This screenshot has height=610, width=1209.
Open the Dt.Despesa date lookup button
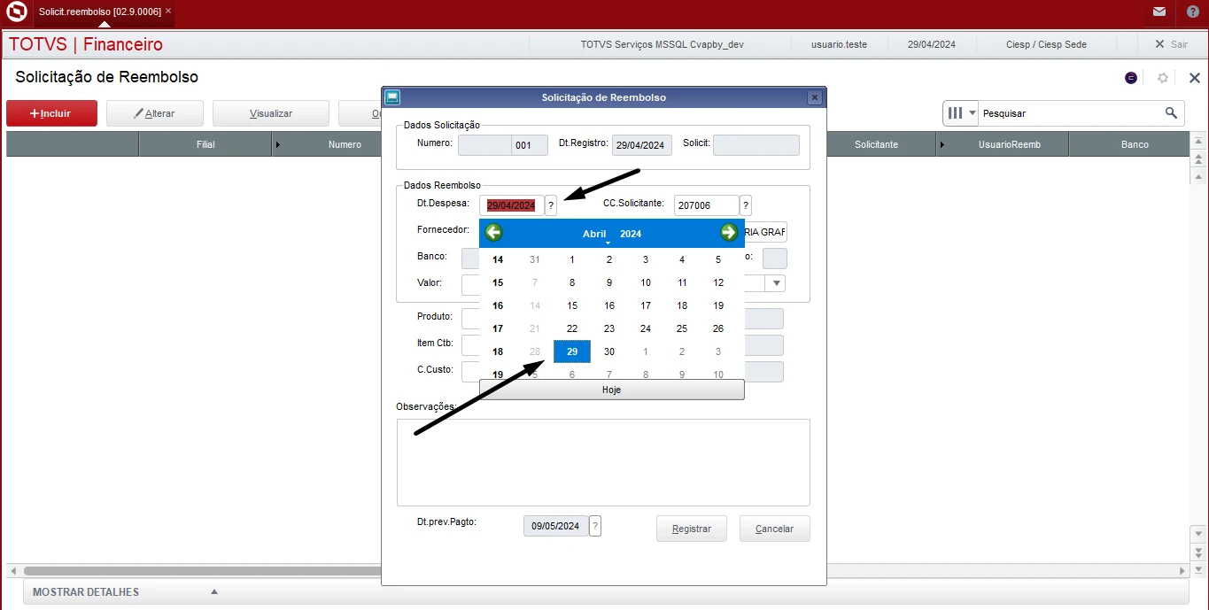(x=551, y=205)
